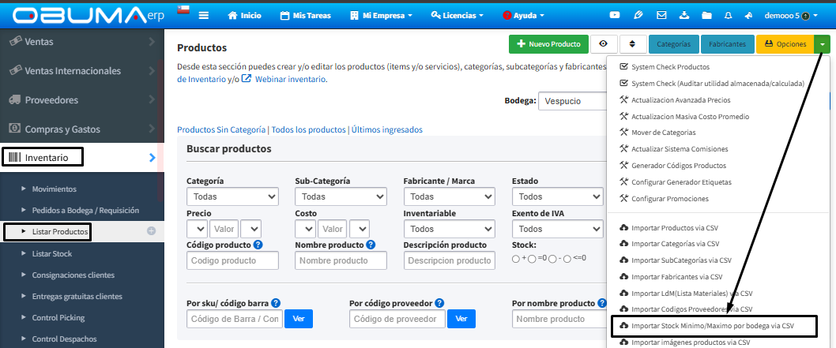The height and width of the screenshot is (348, 836).
Task: Open Productos Sin Categoría link
Action: 221,129
